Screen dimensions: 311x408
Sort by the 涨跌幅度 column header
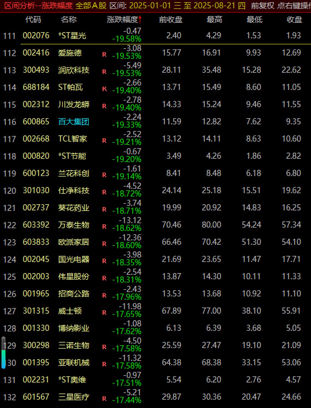pyautogui.click(x=124, y=20)
